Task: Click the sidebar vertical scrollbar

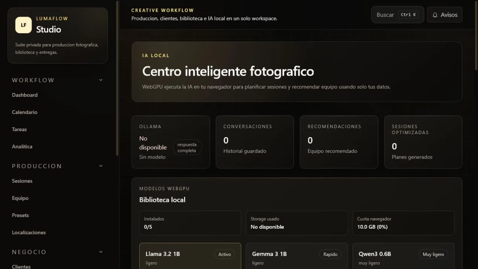Action: (x=117, y=78)
